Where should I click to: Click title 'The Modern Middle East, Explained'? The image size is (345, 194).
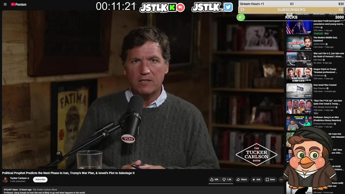point(325,39)
